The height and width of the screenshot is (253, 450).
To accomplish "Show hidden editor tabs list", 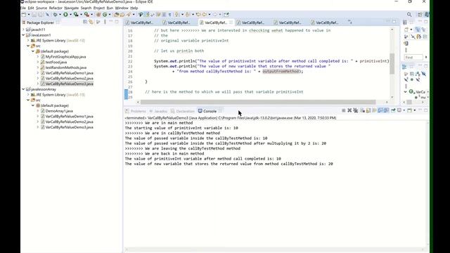I will tap(349, 22).
